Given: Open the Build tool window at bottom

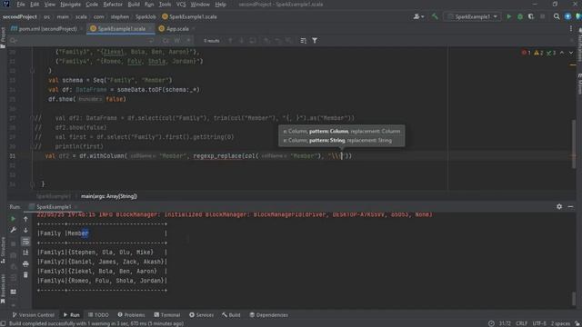Looking at the screenshot, I should [x=231, y=315].
